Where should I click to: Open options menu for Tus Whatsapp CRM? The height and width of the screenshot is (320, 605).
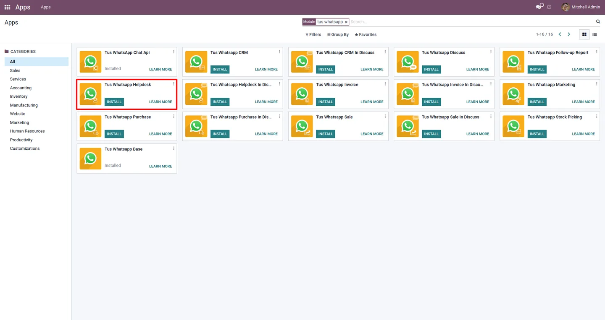tap(279, 52)
